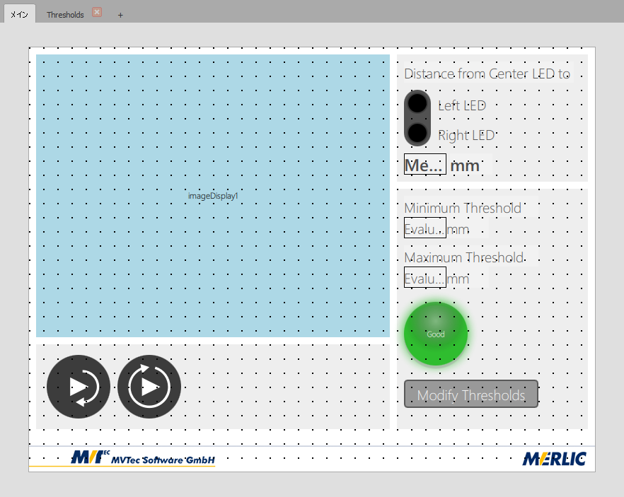Click the run-once play button
624x497 pixels.
79,387
